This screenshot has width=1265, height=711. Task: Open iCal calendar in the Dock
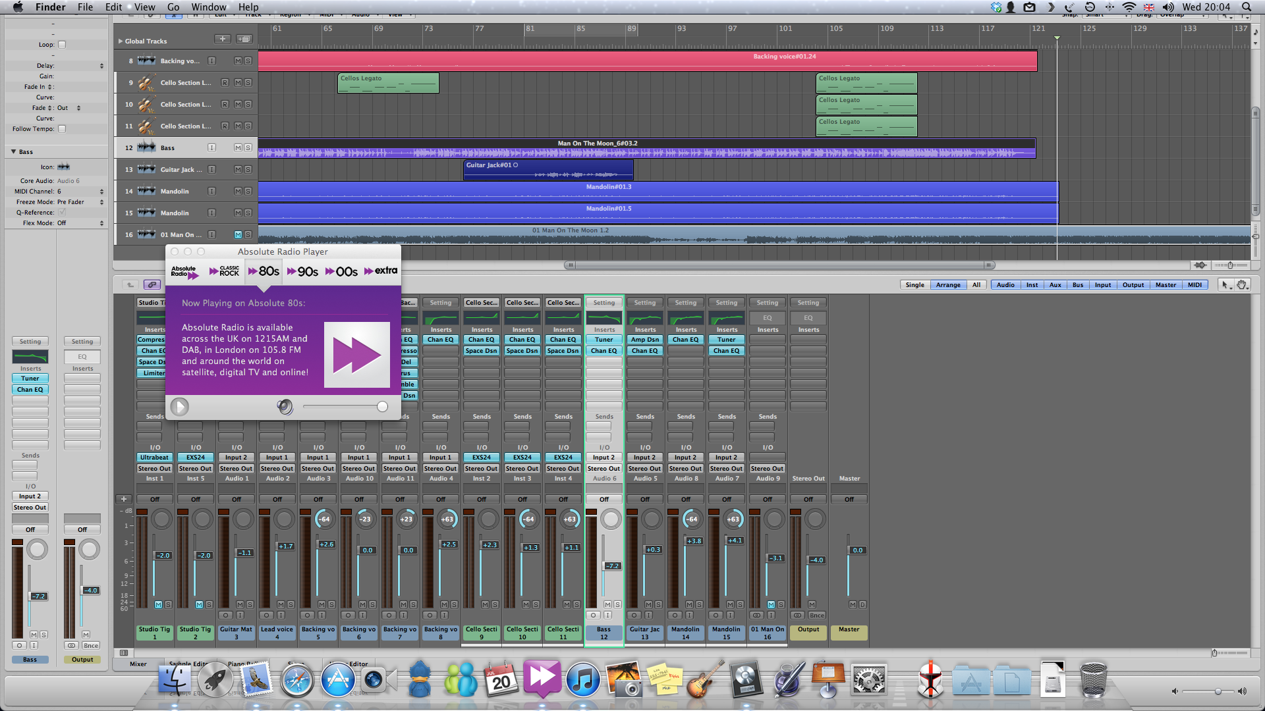501,680
